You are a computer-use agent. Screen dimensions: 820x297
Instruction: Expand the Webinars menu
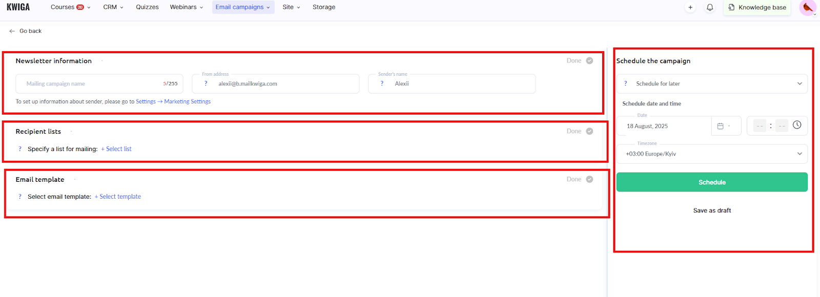pyautogui.click(x=187, y=7)
